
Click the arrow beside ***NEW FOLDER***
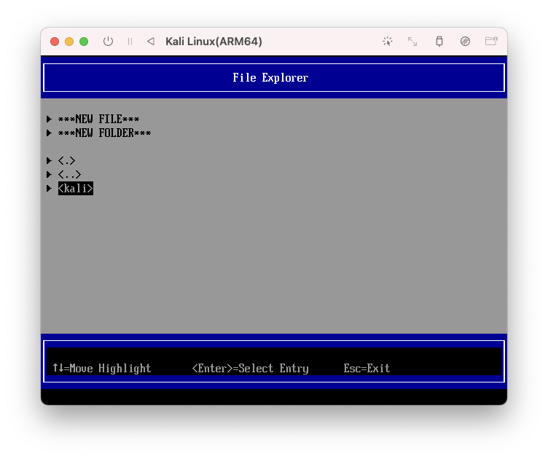click(49, 133)
